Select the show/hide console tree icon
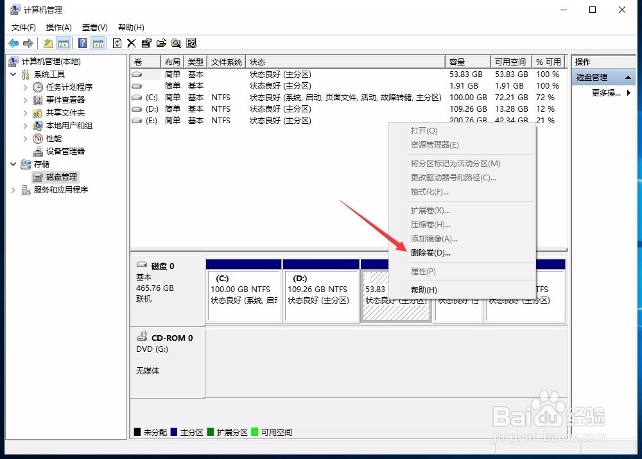This screenshot has width=642, height=459. (x=64, y=43)
